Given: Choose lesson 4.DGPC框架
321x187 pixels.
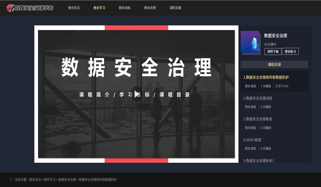Looking at the screenshot, I should point(252,140).
